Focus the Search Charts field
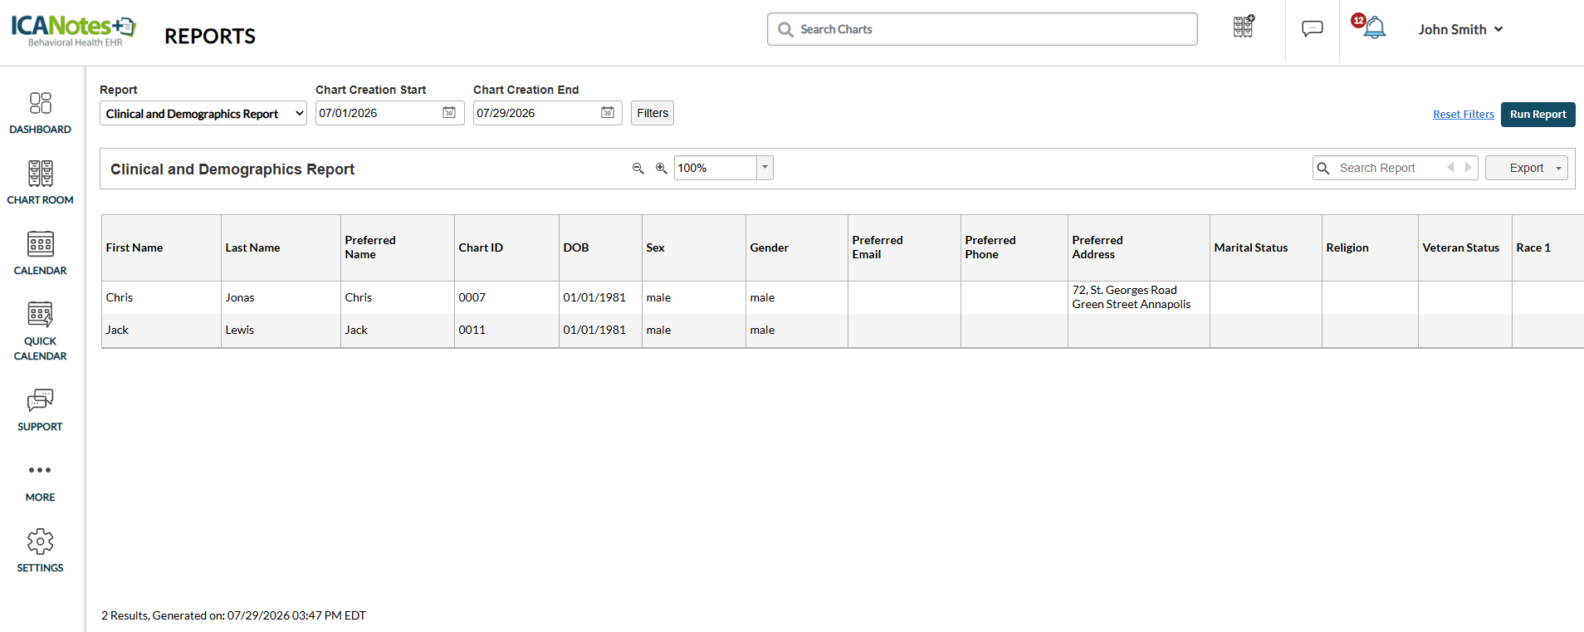Image resolution: width=1584 pixels, height=632 pixels. [982, 29]
